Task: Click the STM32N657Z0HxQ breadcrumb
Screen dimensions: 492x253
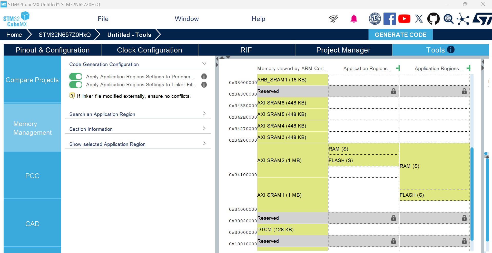Action: [65, 35]
